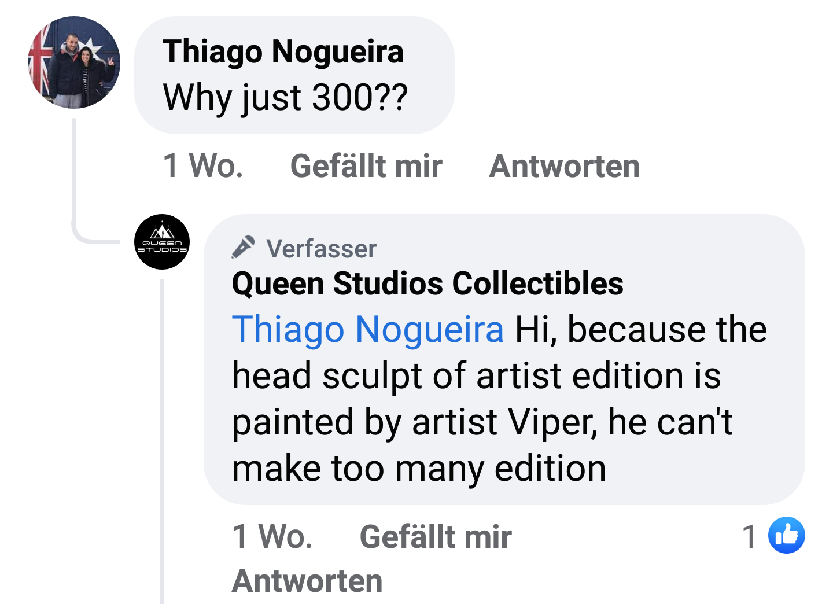Open the Queen Studios logo avatar

tap(162, 242)
